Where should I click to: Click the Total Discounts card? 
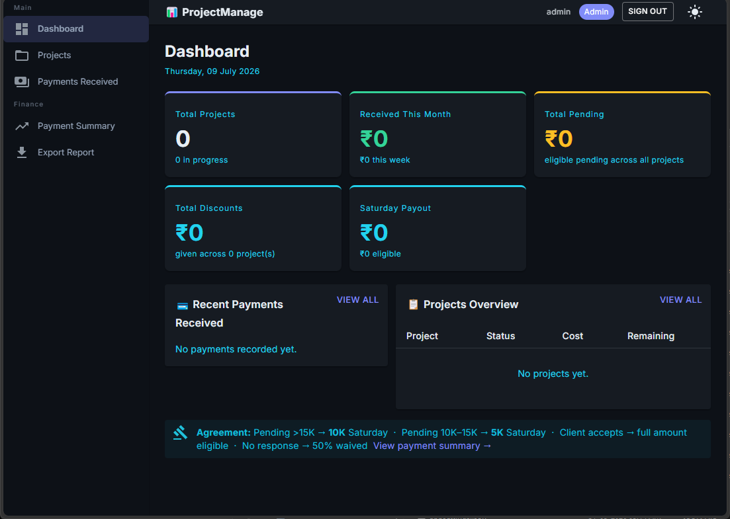click(x=253, y=228)
